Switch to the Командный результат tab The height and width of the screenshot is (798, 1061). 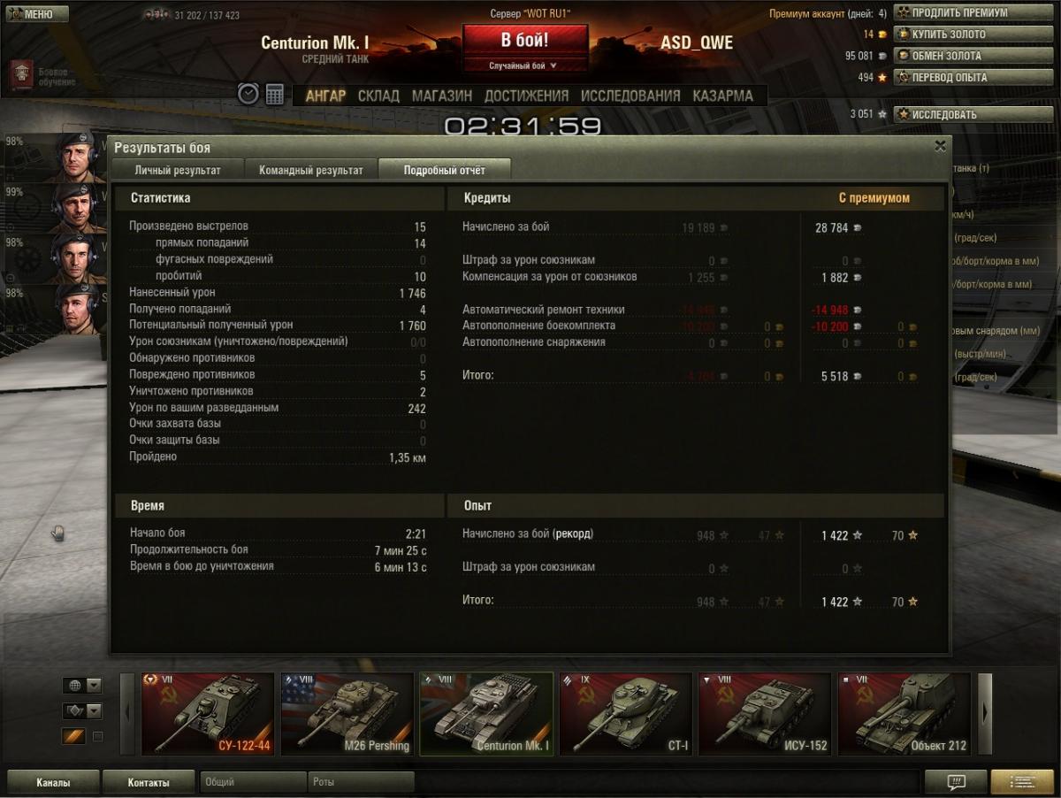(310, 170)
